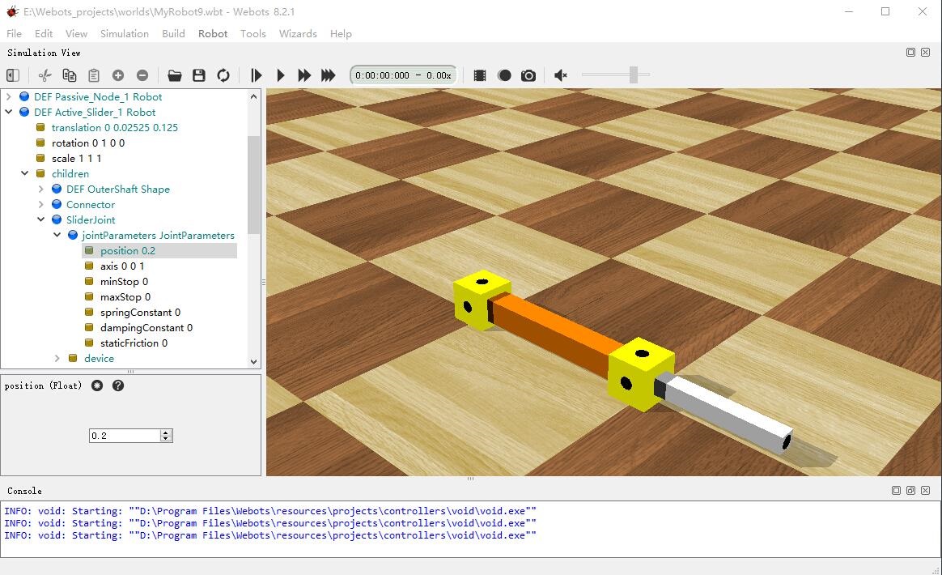Image resolution: width=942 pixels, height=575 pixels.
Task: Click the Copy icon in toolbar
Action: pyautogui.click(x=70, y=75)
